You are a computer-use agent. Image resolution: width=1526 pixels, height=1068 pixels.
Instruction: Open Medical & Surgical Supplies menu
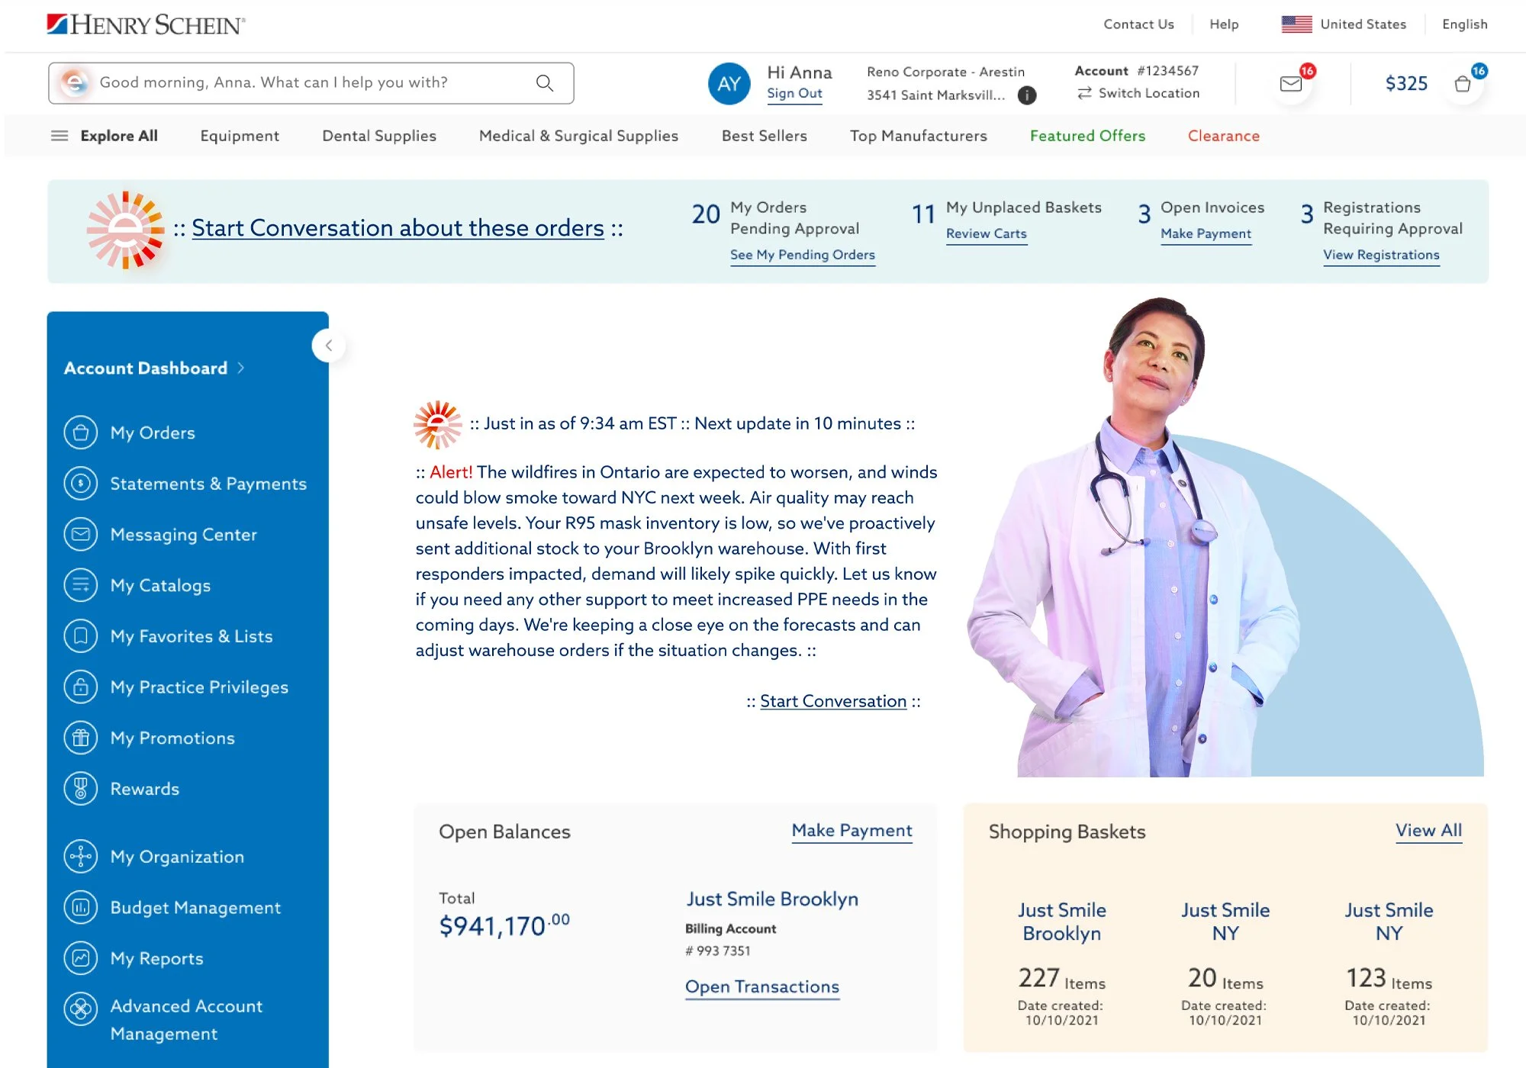tap(578, 136)
